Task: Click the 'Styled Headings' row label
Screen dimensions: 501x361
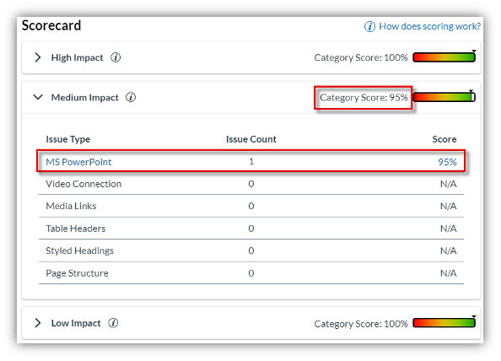Action: coord(79,251)
